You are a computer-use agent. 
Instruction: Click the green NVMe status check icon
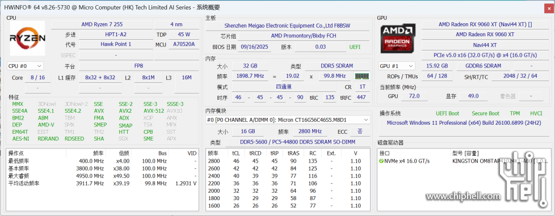tap(381, 161)
